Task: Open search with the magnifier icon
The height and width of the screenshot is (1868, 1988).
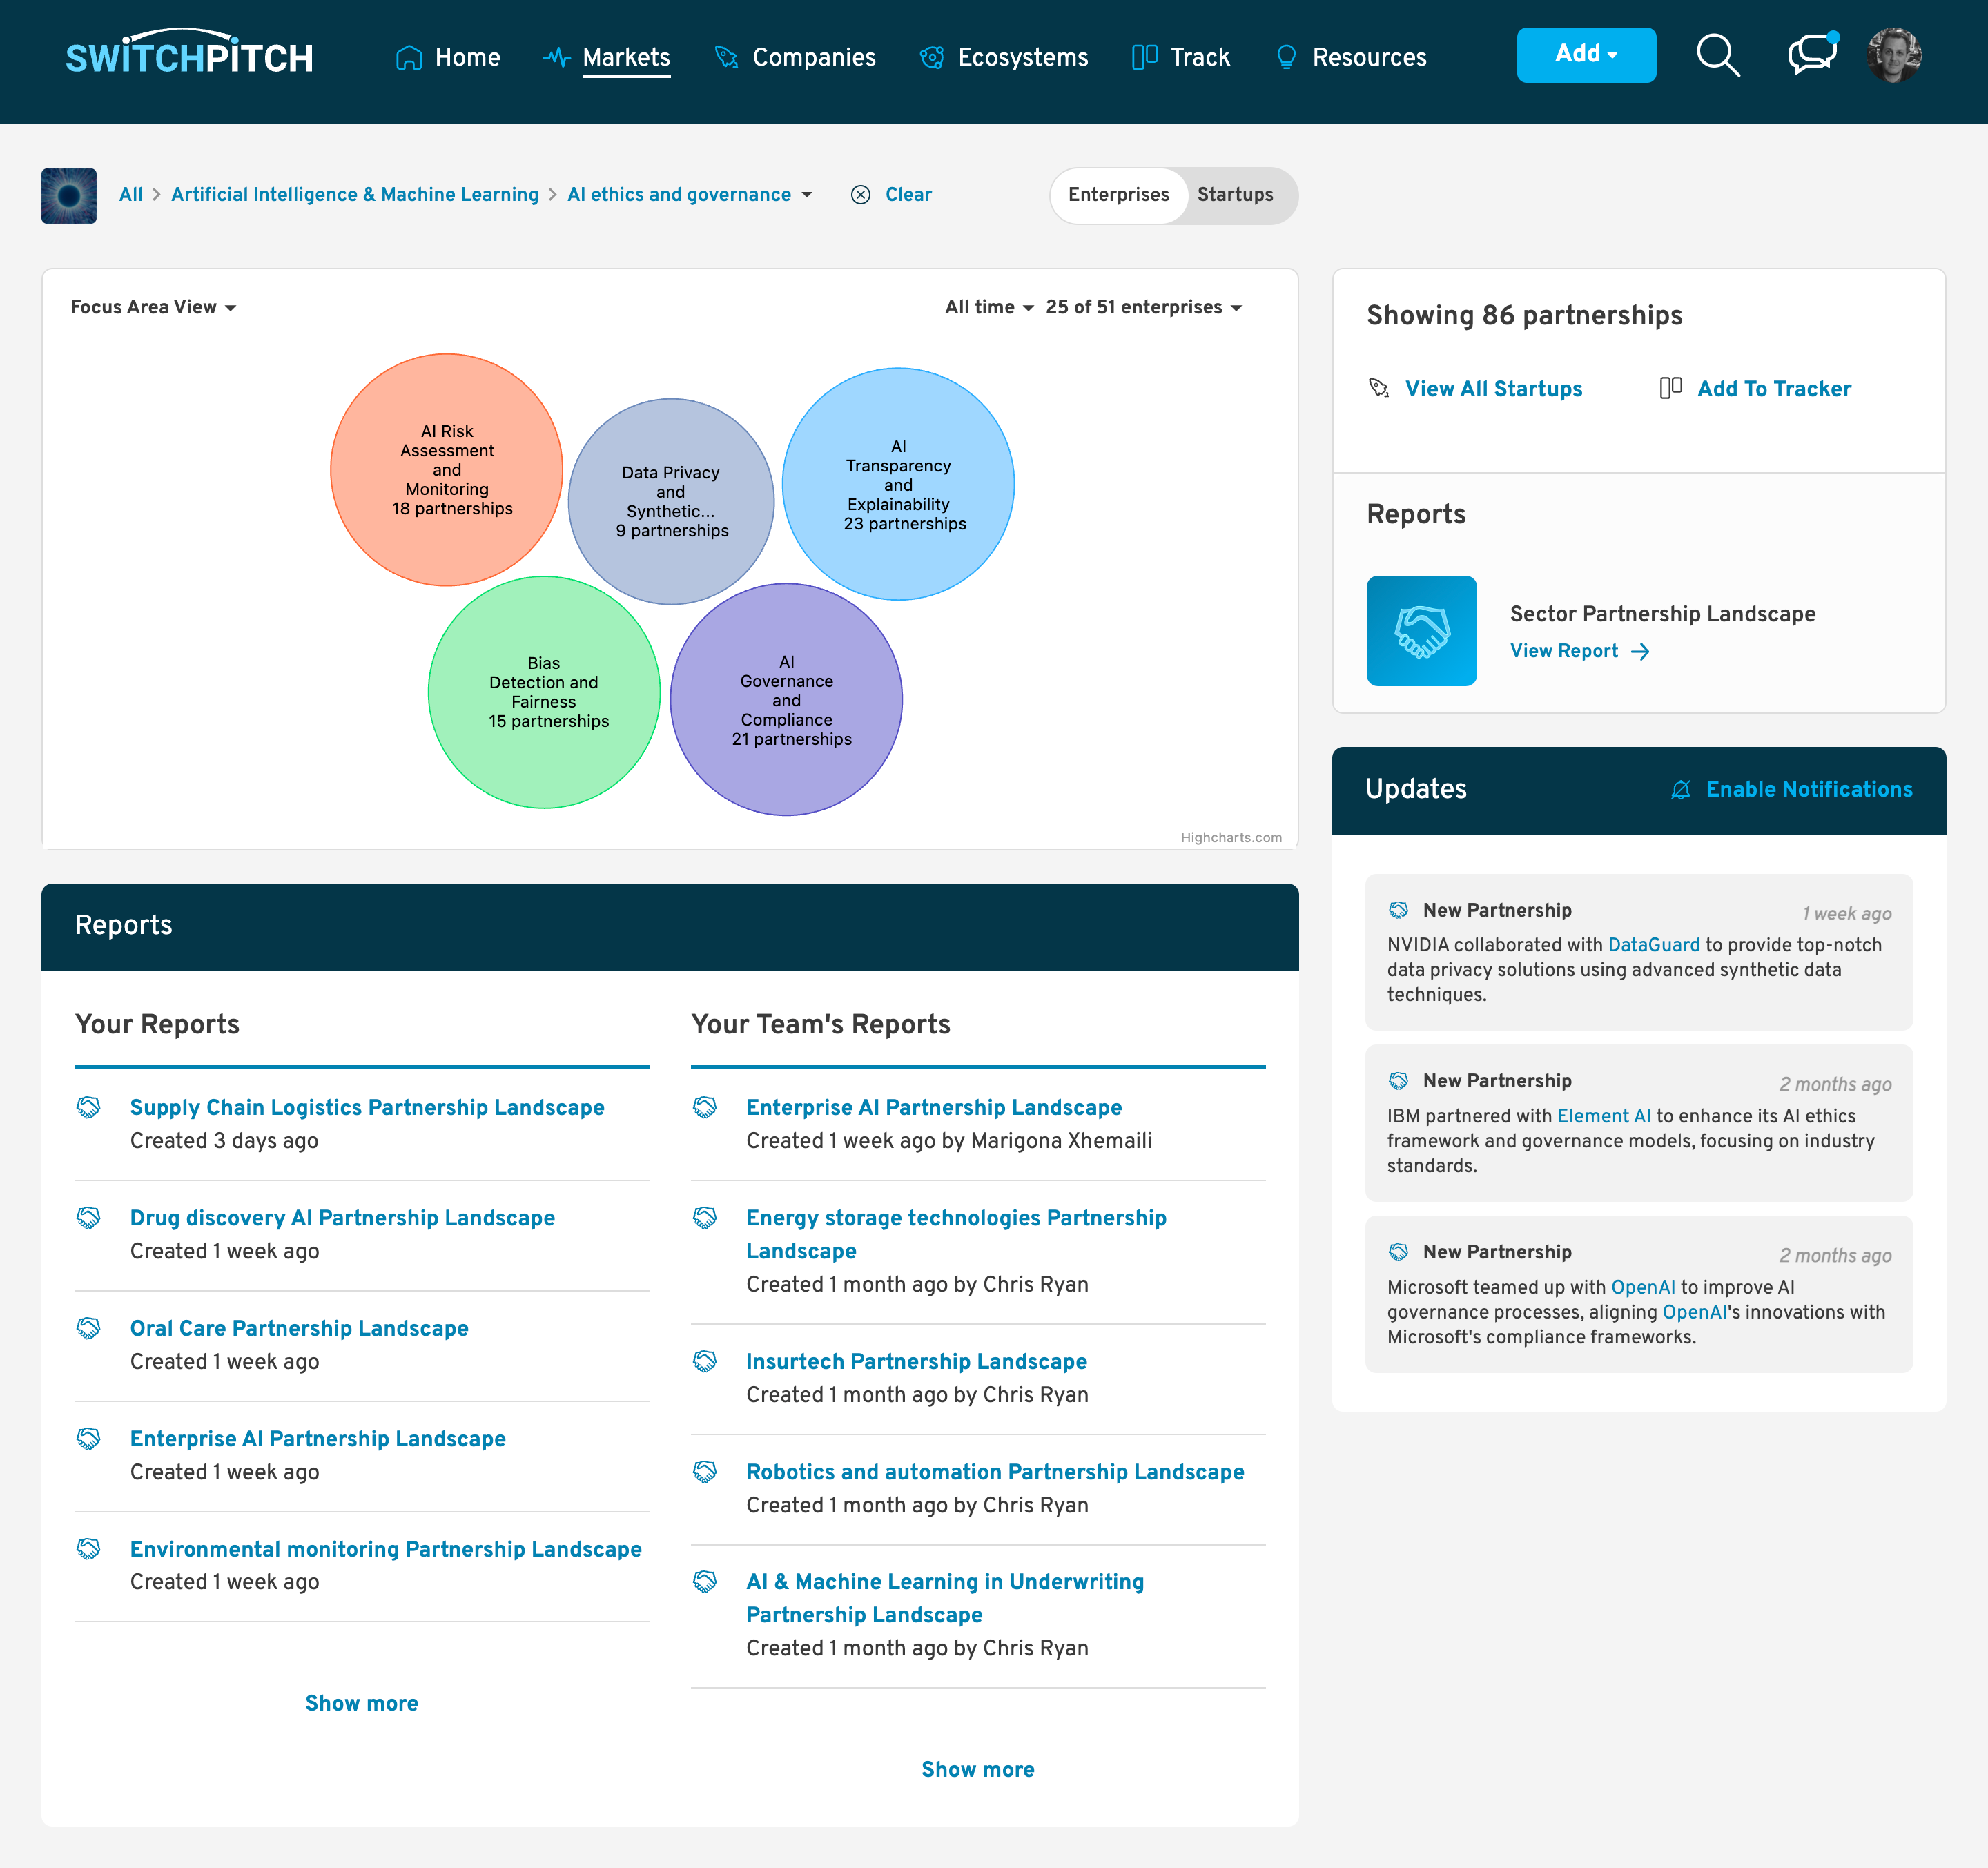Action: coord(1718,54)
